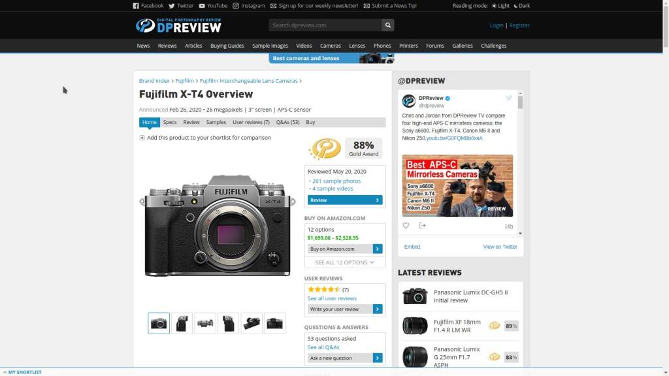Click the tweet share icon
Screen dimensions: 669x376
pos(423,225)
